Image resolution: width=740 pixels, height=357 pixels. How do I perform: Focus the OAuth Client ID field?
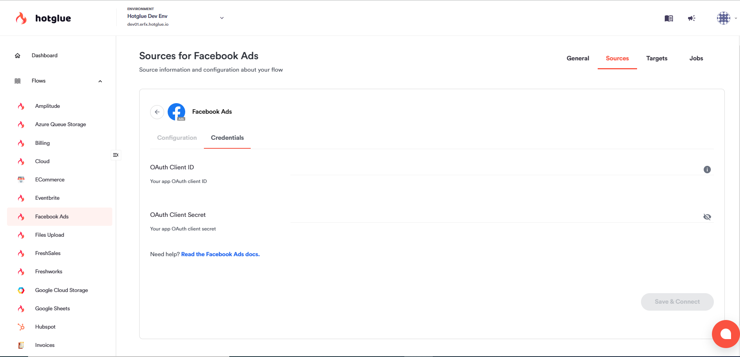point(495,169)
